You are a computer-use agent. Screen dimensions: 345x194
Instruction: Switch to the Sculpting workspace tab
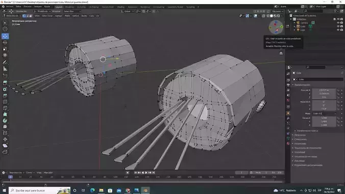(81, 7)
